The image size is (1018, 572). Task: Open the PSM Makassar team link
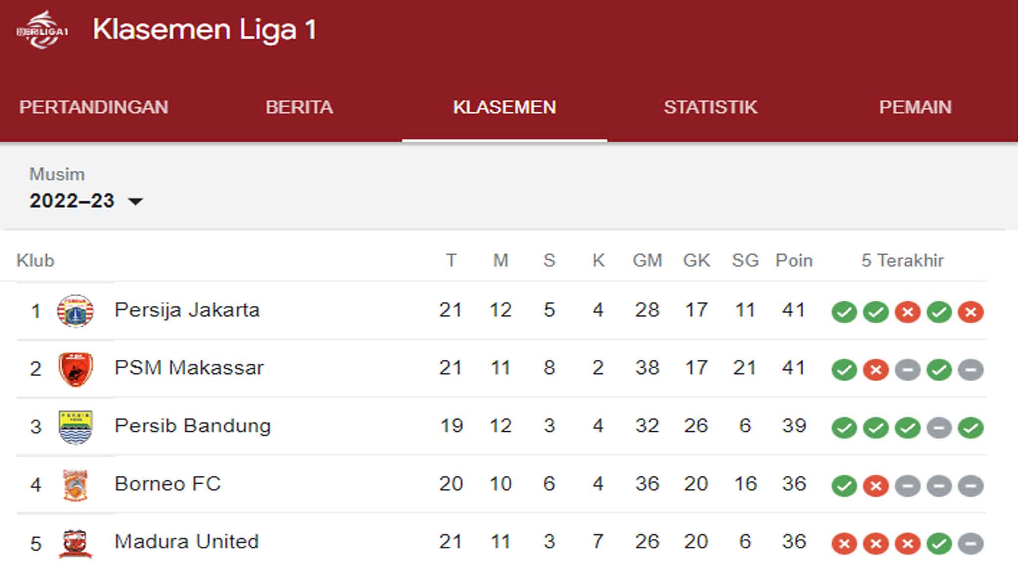(189, 368)
